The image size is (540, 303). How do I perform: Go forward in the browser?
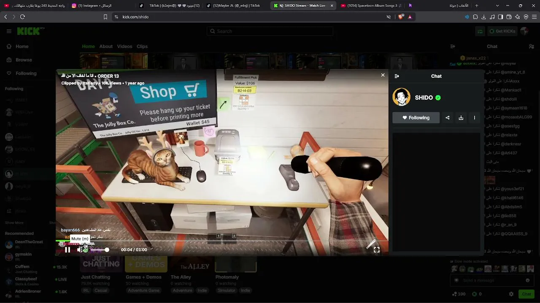tap(14, 17)
